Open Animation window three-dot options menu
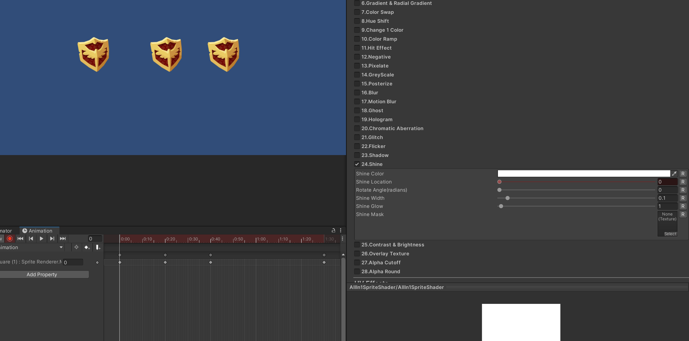Image resolution: width=689 pixels, height=341 pixels. point(341,230)
